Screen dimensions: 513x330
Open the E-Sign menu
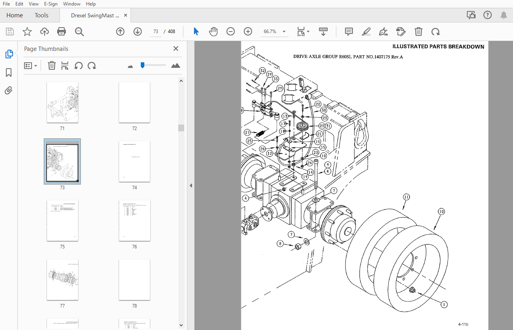coord(50,4)
